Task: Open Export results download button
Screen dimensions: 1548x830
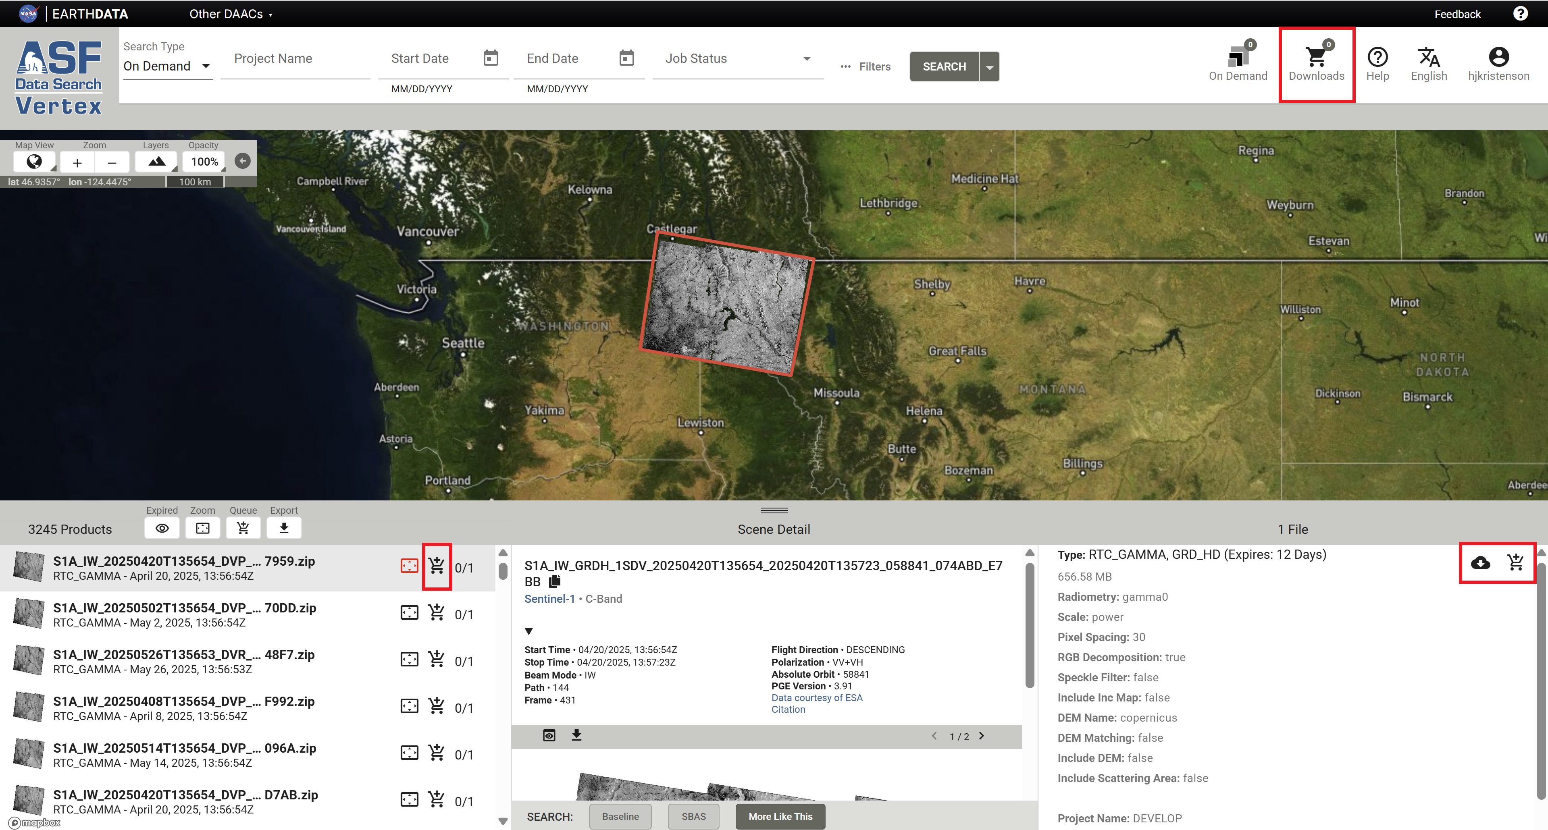Action: coord(284,528)
